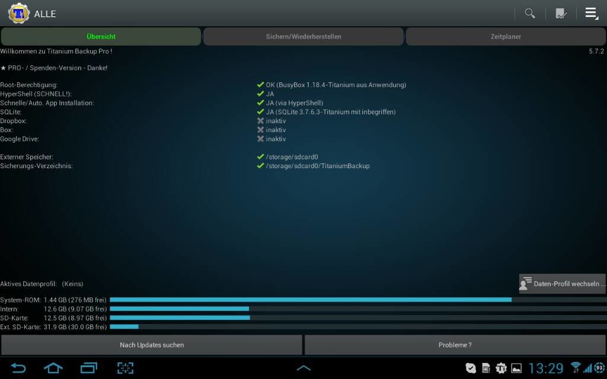The image size is (607, 379).
Task: Open batch actions checkmark icon
Action: click(561, 14)
